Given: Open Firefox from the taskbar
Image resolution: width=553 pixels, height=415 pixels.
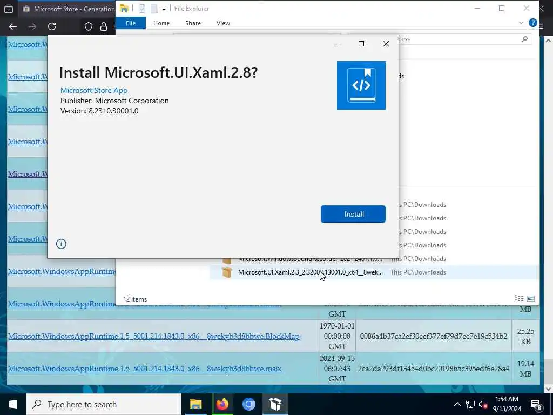Looking at the screenshot, I should [222, 404].
